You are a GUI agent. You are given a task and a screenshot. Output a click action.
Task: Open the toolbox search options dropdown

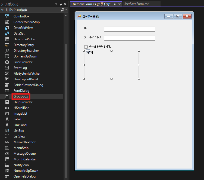pyautogui.click(x=66, y=10)
